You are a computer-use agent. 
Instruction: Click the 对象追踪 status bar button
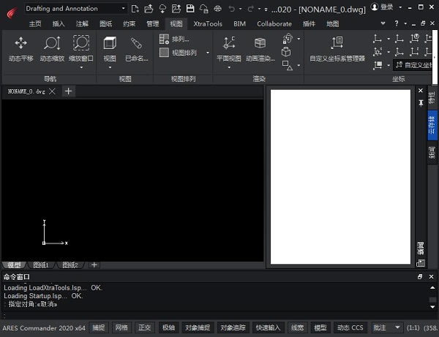pos(233,327)
